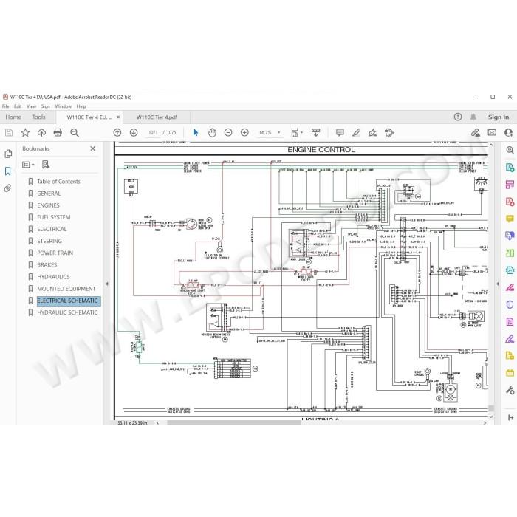This screenshot has height=517, width=517.
Task: Open FUEL SYSTEM bookmark
Action: 54,217
